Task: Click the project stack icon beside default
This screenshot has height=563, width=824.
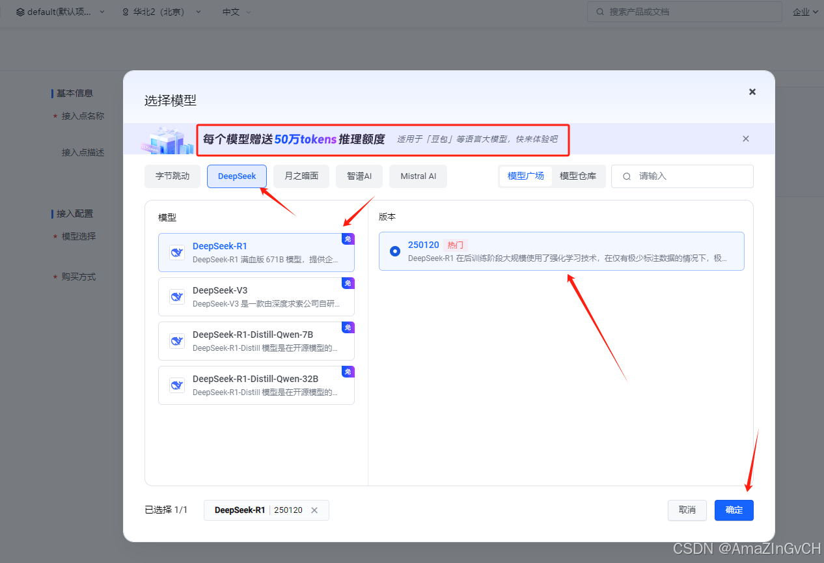Action: click(x=20, y=12)
